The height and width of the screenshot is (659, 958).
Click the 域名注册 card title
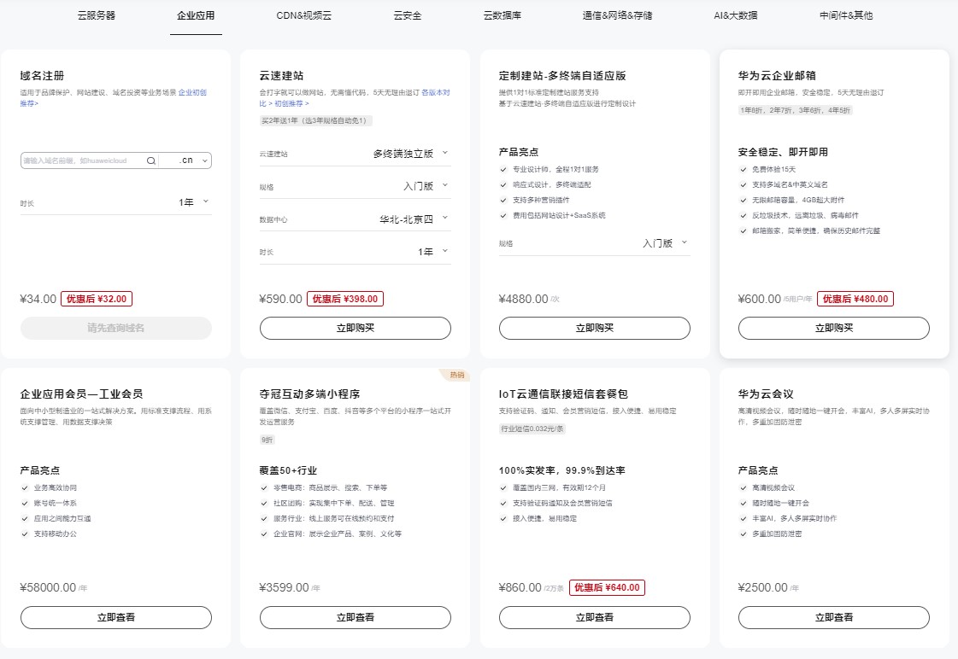tap(42, 76)
